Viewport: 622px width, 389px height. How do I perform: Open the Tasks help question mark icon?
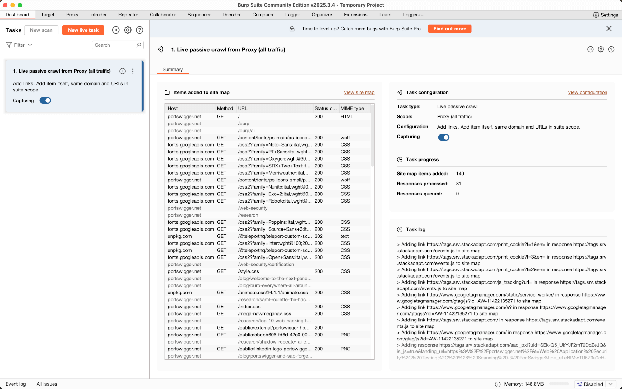pos(140,30)
